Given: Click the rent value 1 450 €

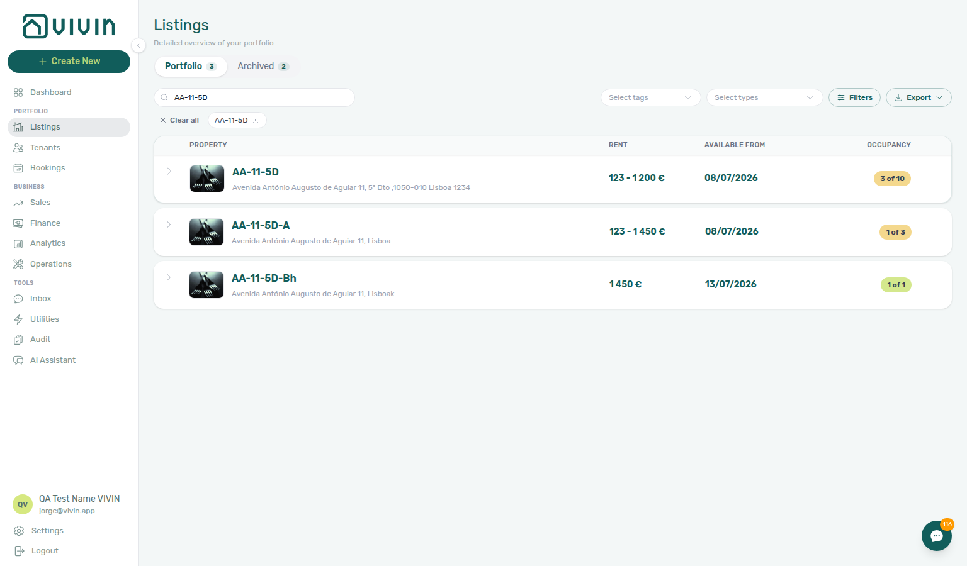Looking at the screenshot, I should point(625,284).
